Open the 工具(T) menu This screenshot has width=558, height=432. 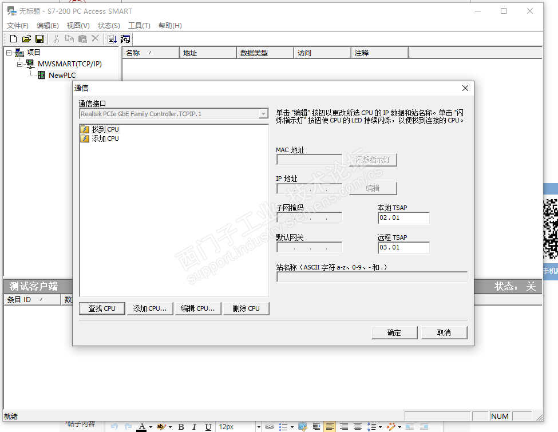point(139,26)
